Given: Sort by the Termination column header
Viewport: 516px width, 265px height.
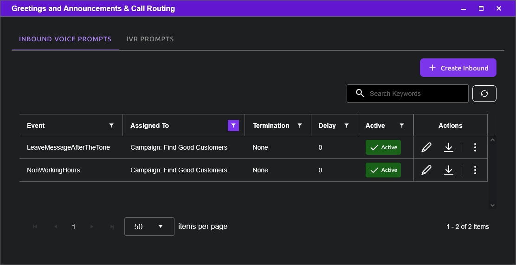Looking at the screenshot, I should tap(271, 126).
